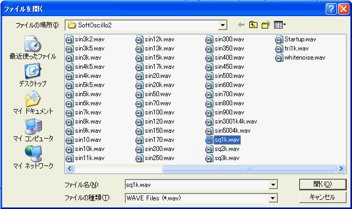Expand the file type (ファイルの種類) dropdown arrow
The height and width of the screenshot is (209, 352).
click(273, 198)
